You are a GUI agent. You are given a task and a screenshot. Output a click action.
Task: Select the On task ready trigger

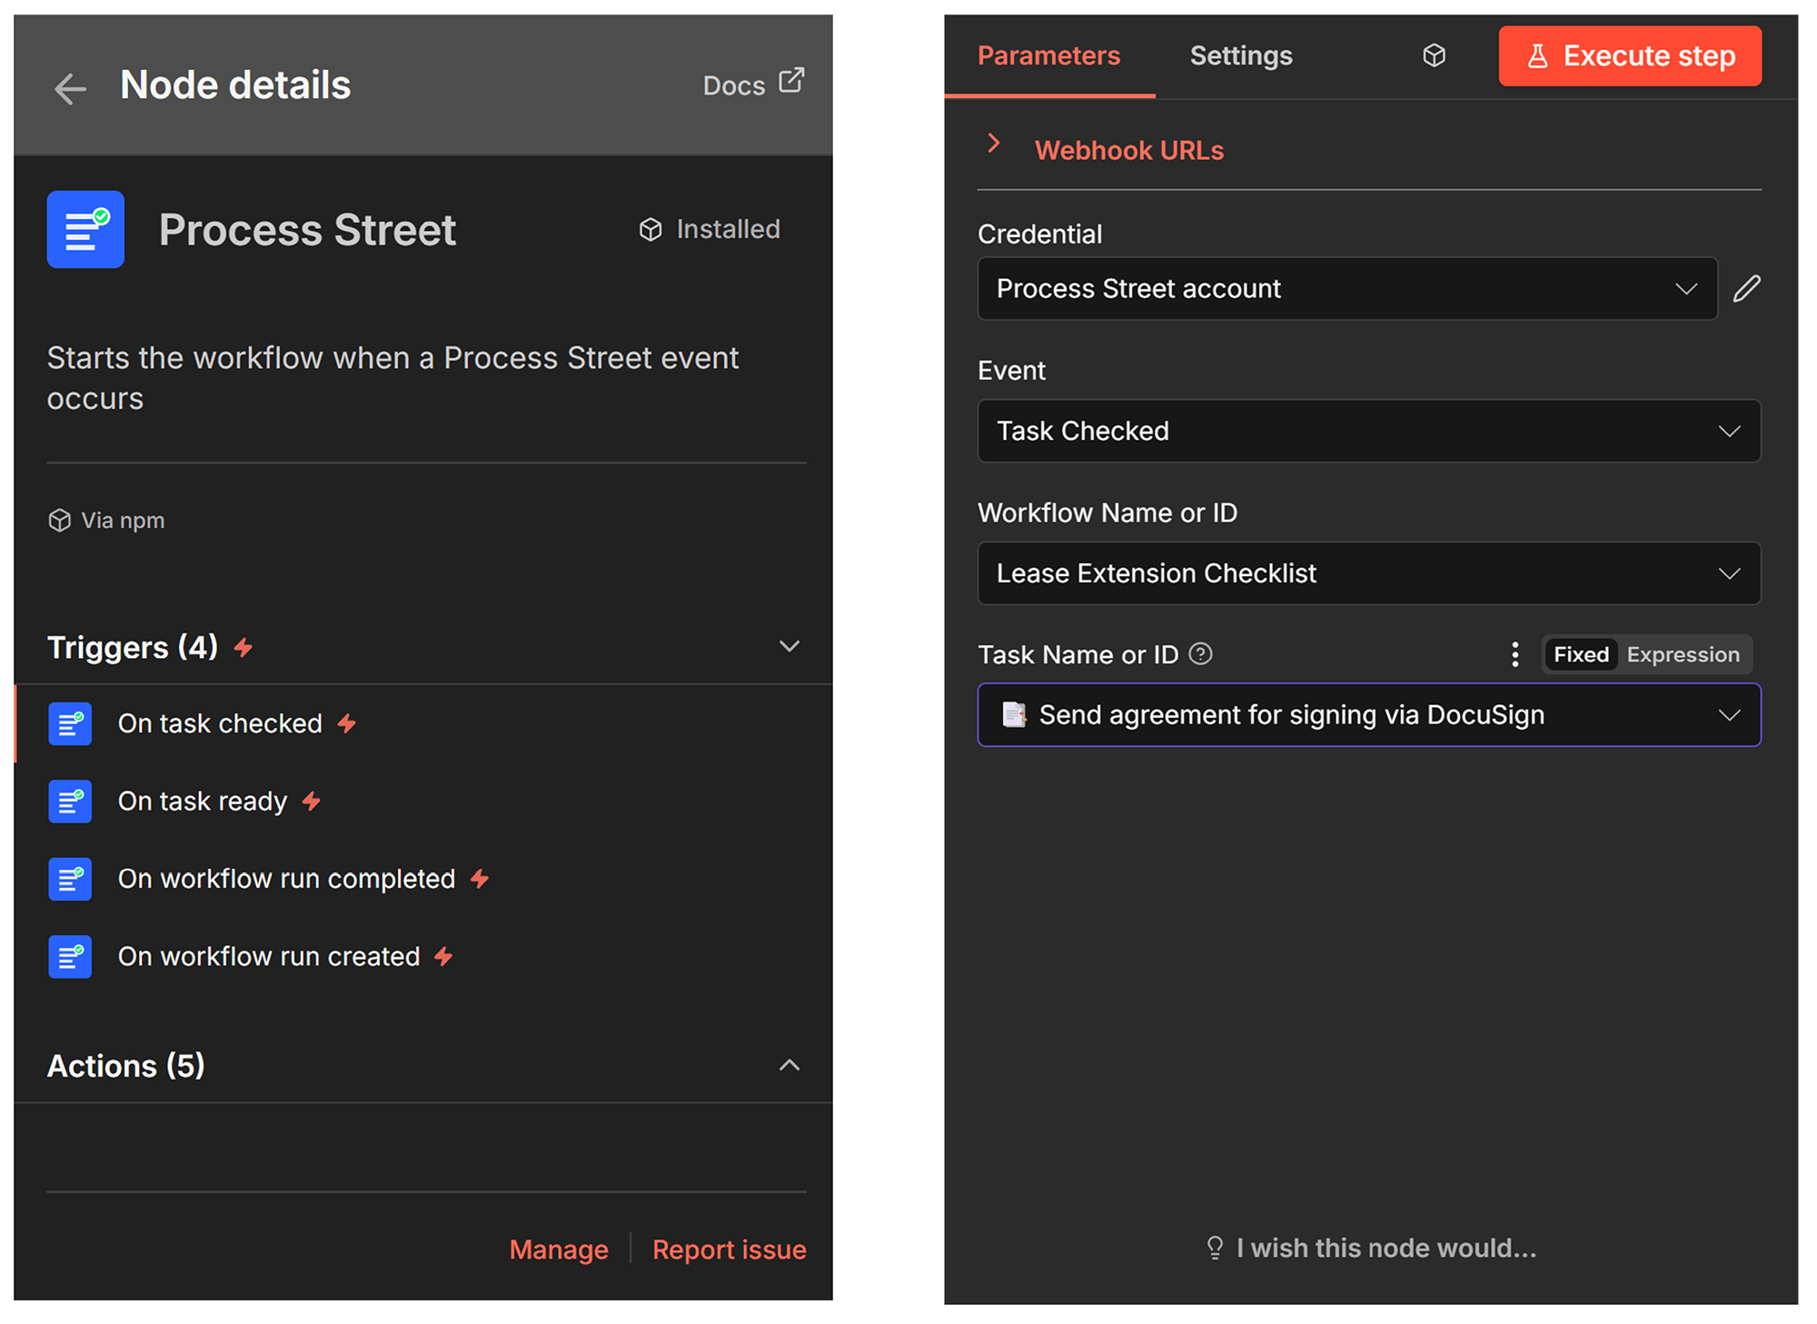(424, 801)
